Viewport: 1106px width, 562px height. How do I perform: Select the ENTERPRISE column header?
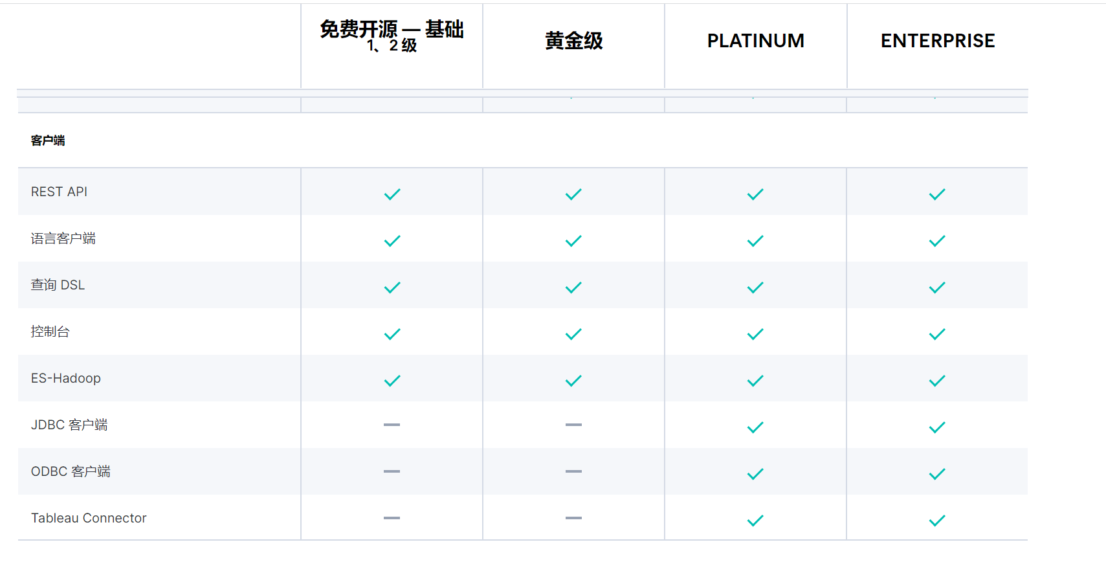937,41
